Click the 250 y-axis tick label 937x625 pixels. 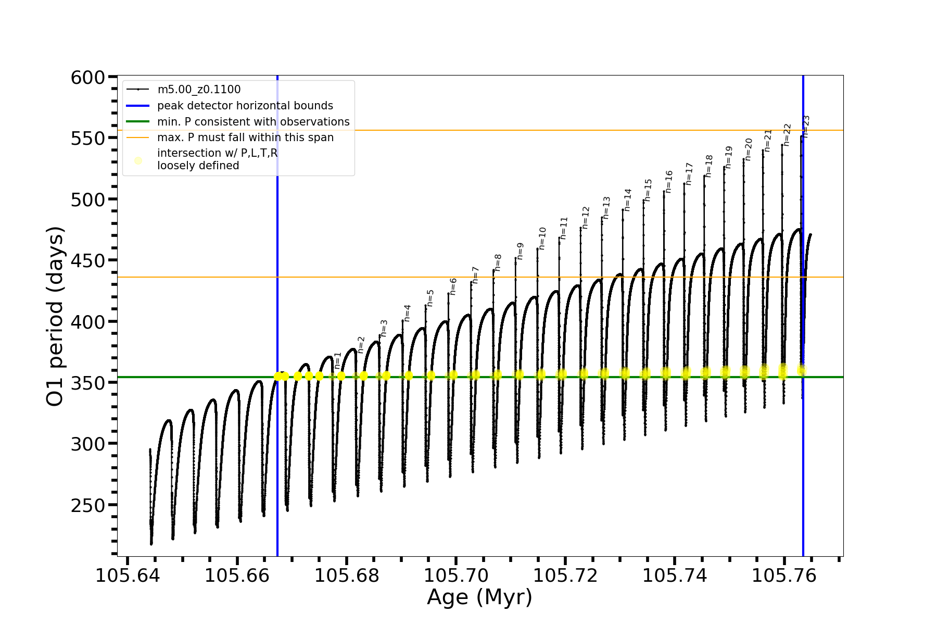point(88,505)
